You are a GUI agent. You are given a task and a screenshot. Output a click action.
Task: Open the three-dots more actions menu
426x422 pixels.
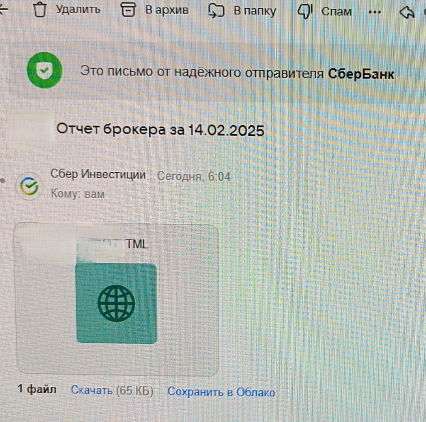tap(375, 12)
